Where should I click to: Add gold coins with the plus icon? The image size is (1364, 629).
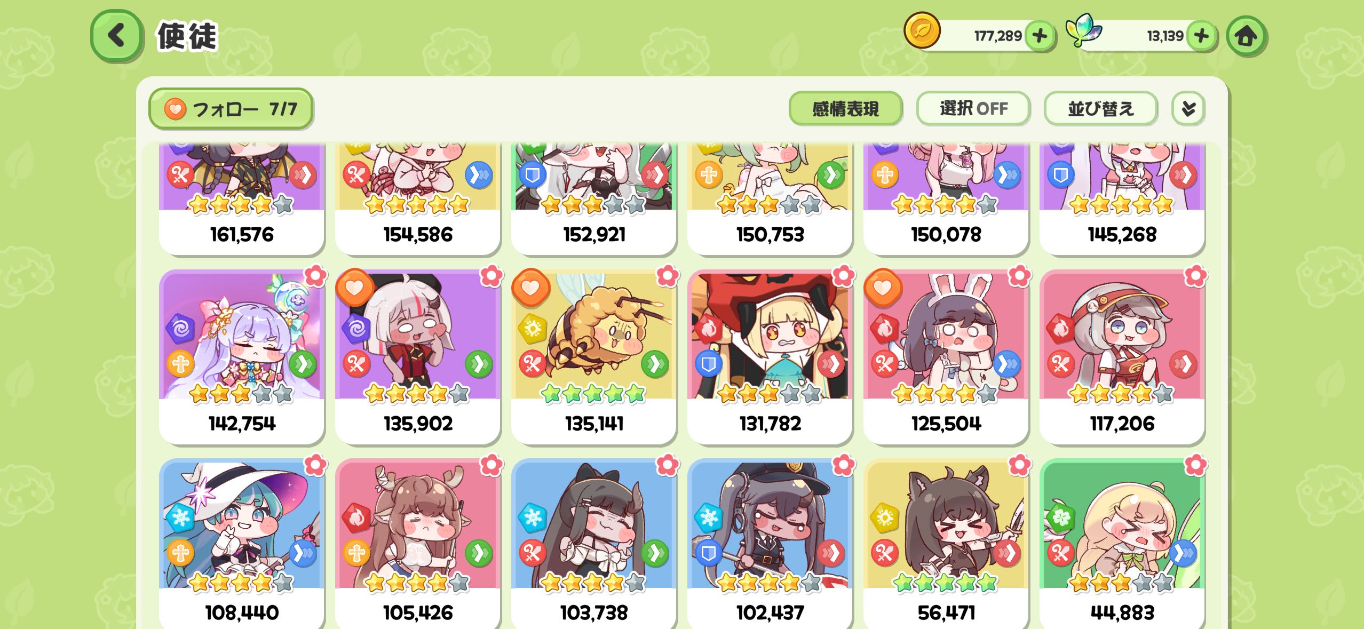coord(1040,36)
